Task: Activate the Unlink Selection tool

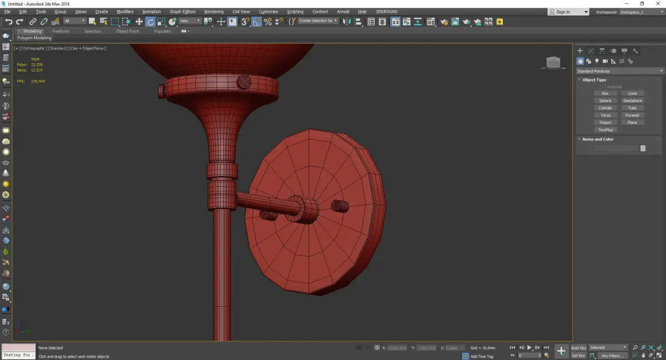Action: [44, 22]
